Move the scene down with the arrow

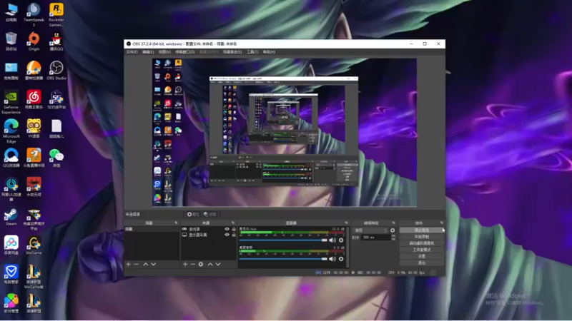click(x=154, y=264)
